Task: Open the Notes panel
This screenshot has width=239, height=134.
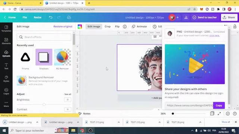Action: [84, 114]
